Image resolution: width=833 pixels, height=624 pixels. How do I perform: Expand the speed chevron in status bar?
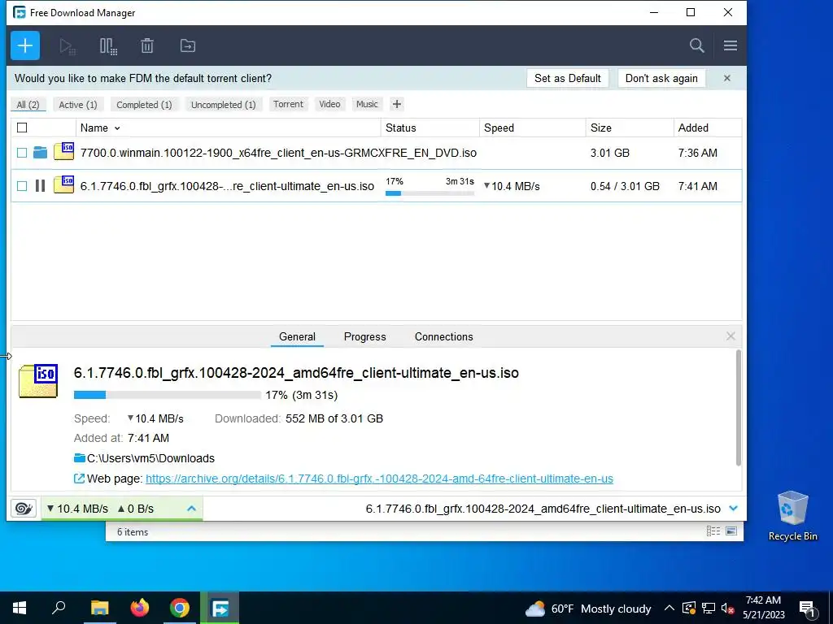(x=192, y=509)
